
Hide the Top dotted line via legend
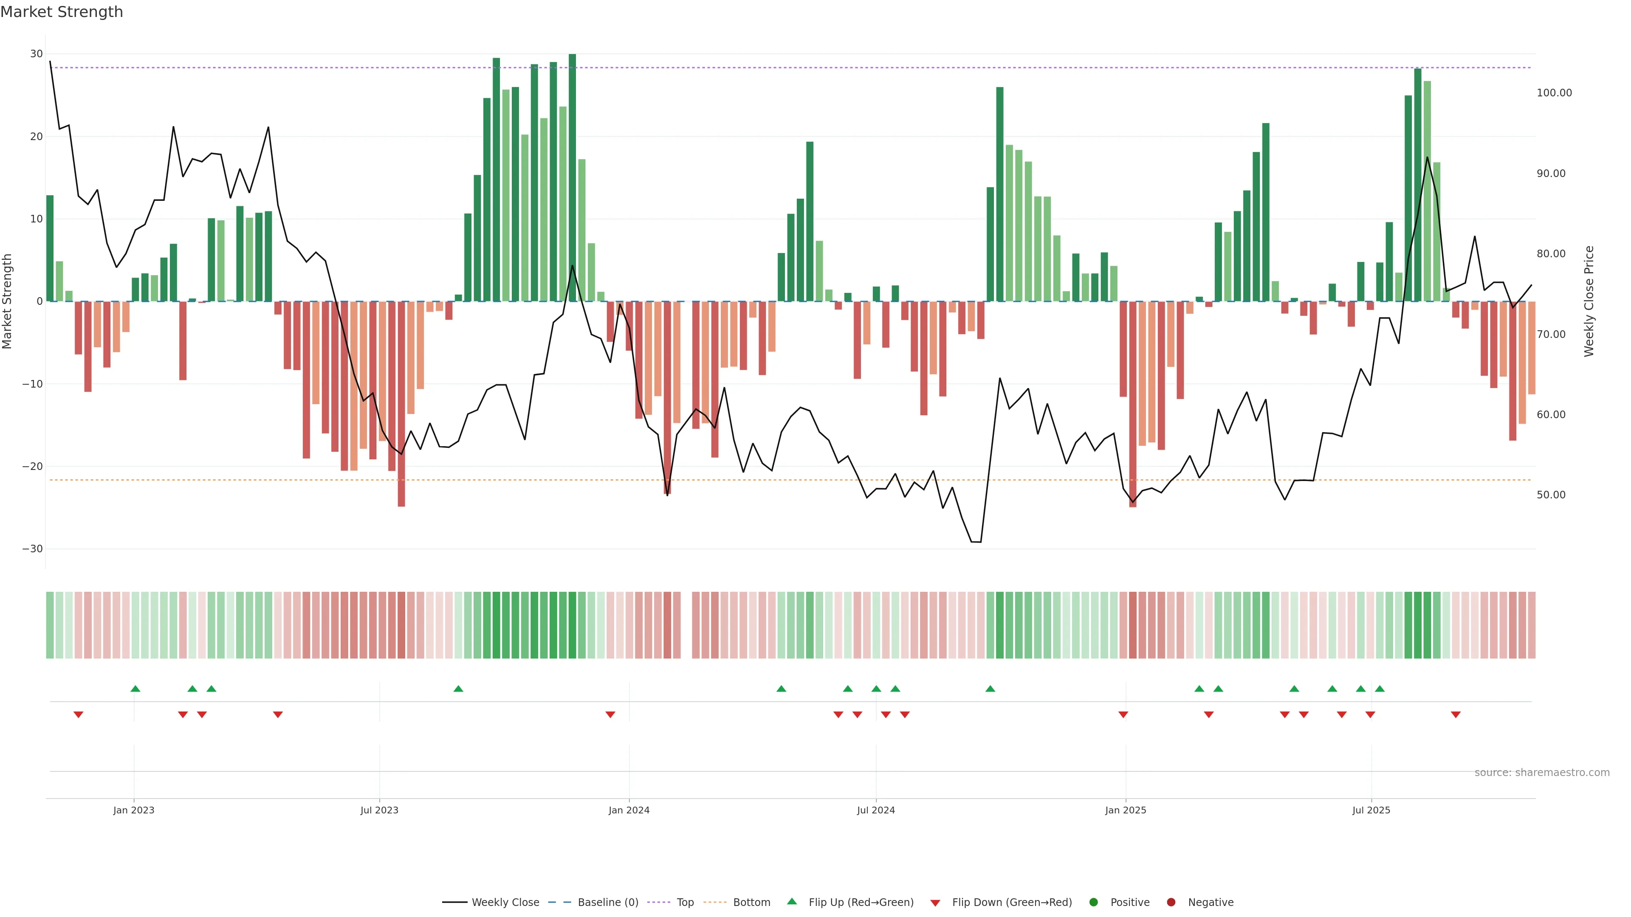coord(684,902)
